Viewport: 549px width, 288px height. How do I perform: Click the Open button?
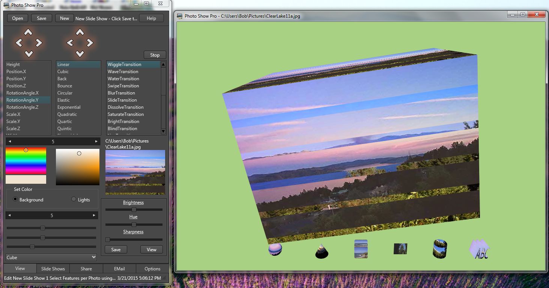click(x=18, y=18)
